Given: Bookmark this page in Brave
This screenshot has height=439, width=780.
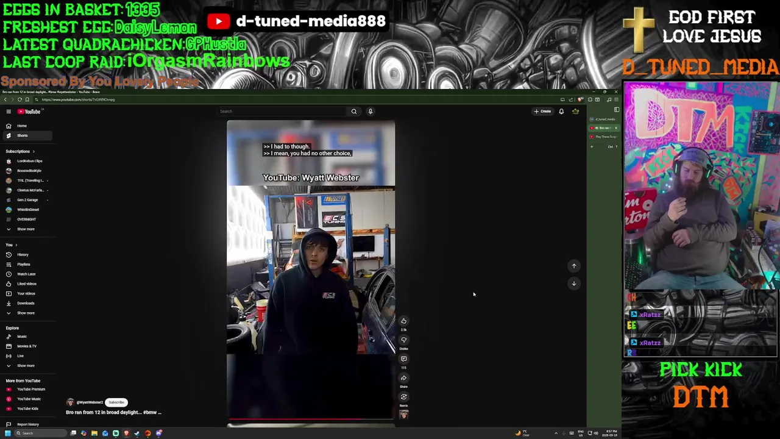Looking at the screenshot, I should tap(27, 99).
